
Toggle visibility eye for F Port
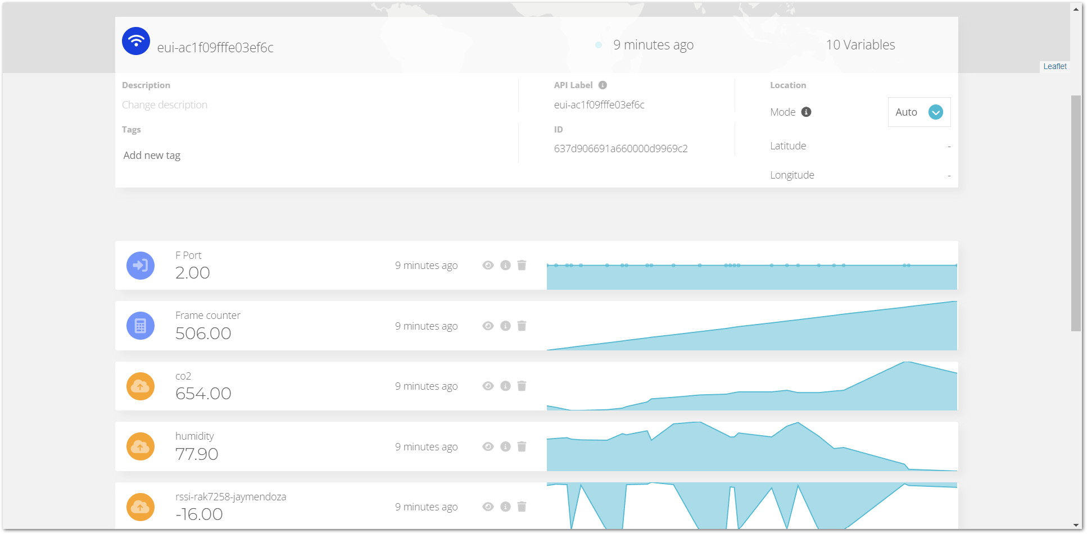click(488, 265)
